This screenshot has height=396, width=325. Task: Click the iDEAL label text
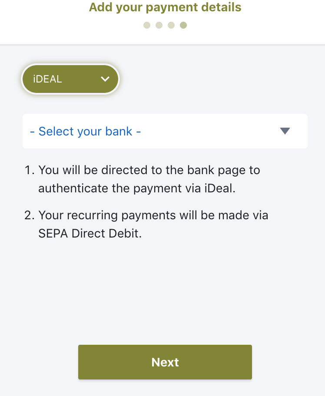click(x=47, y=79)
